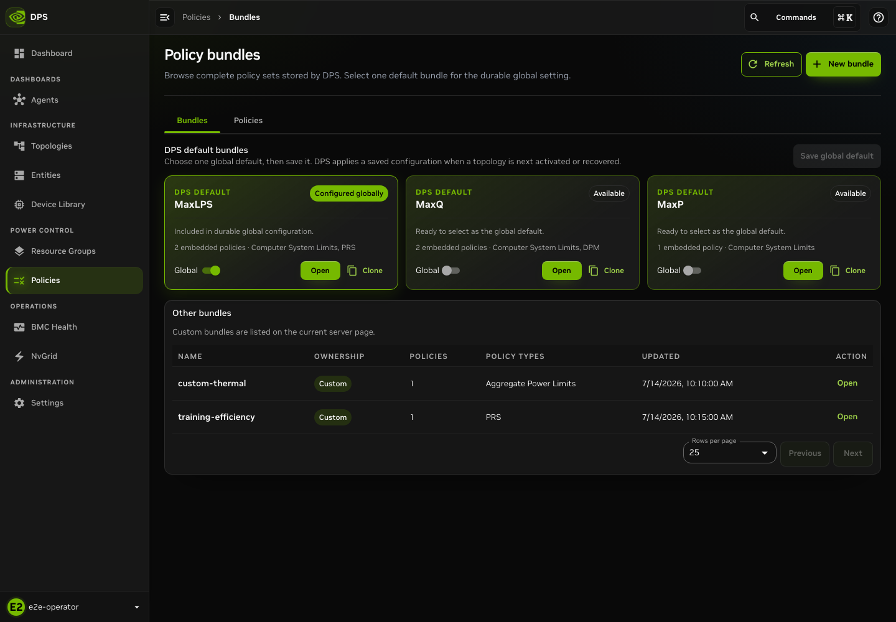Click the Custom badge for custom-thermal
The image size is (896, 622).
click(x=333, y=384)
